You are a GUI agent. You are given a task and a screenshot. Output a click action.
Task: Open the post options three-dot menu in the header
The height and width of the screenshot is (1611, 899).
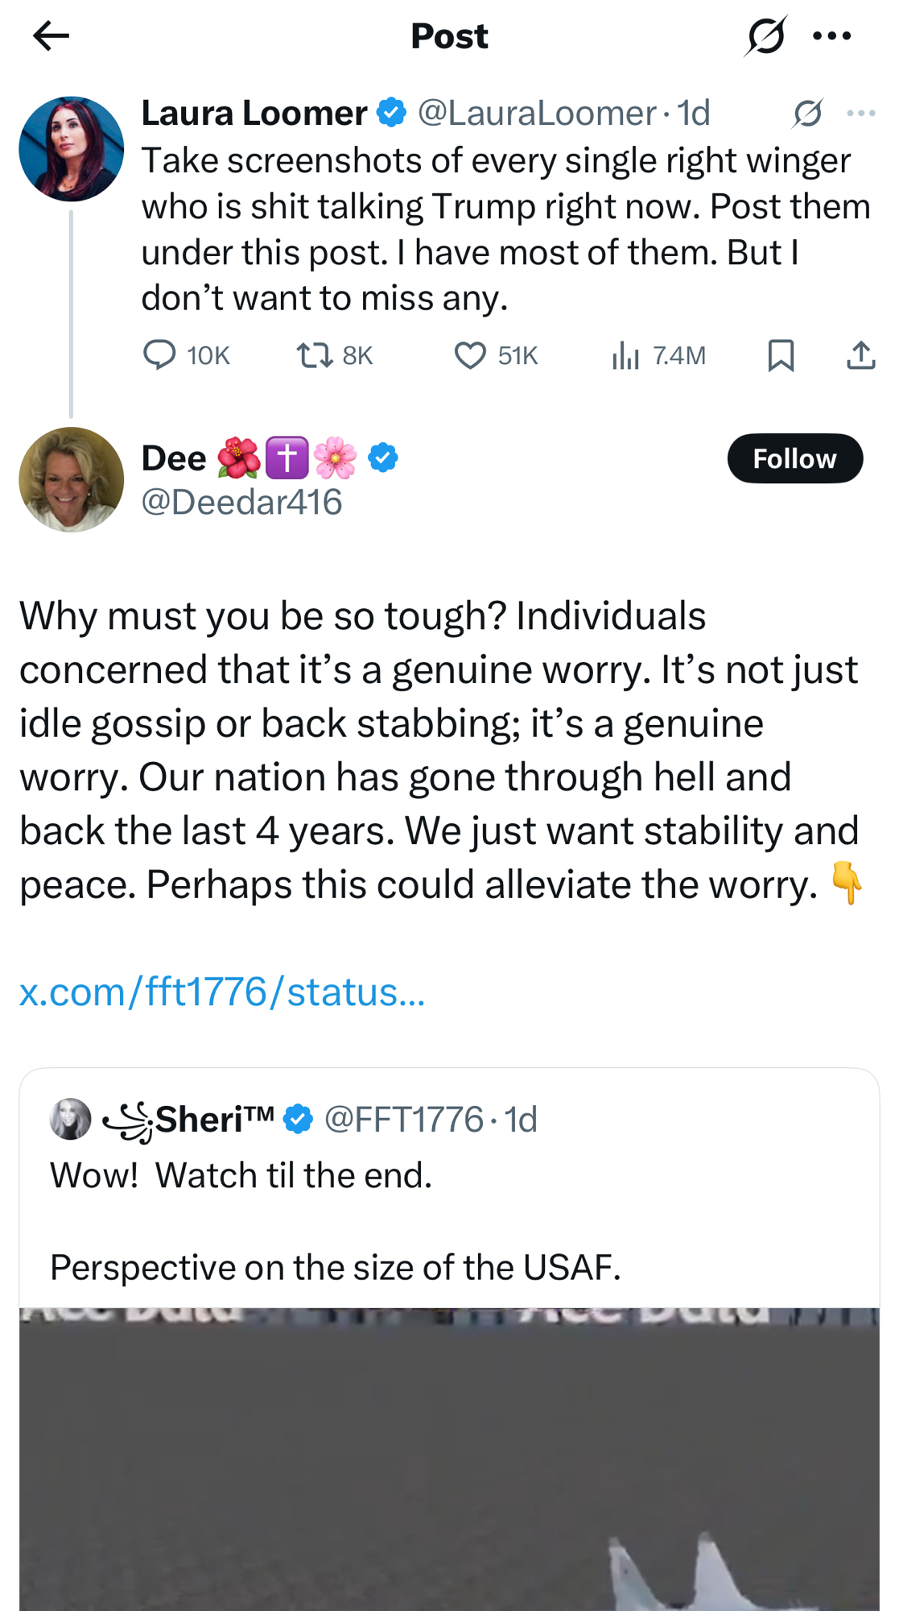(x=831, y=36)
